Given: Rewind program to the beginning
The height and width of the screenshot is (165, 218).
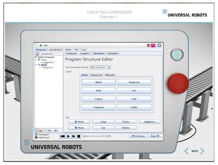Looking at the screenshot, I should point(62,136).
